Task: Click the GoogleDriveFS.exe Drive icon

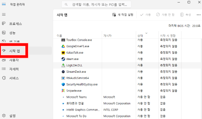Action: (63, 46)
